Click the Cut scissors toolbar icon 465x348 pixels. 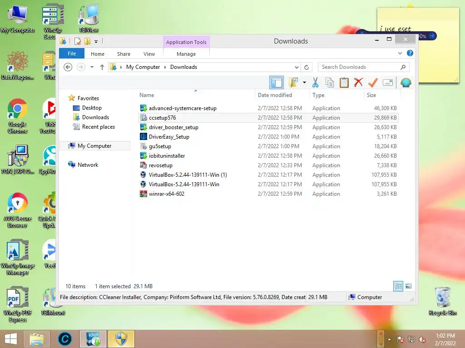click(x=315, y=82)
